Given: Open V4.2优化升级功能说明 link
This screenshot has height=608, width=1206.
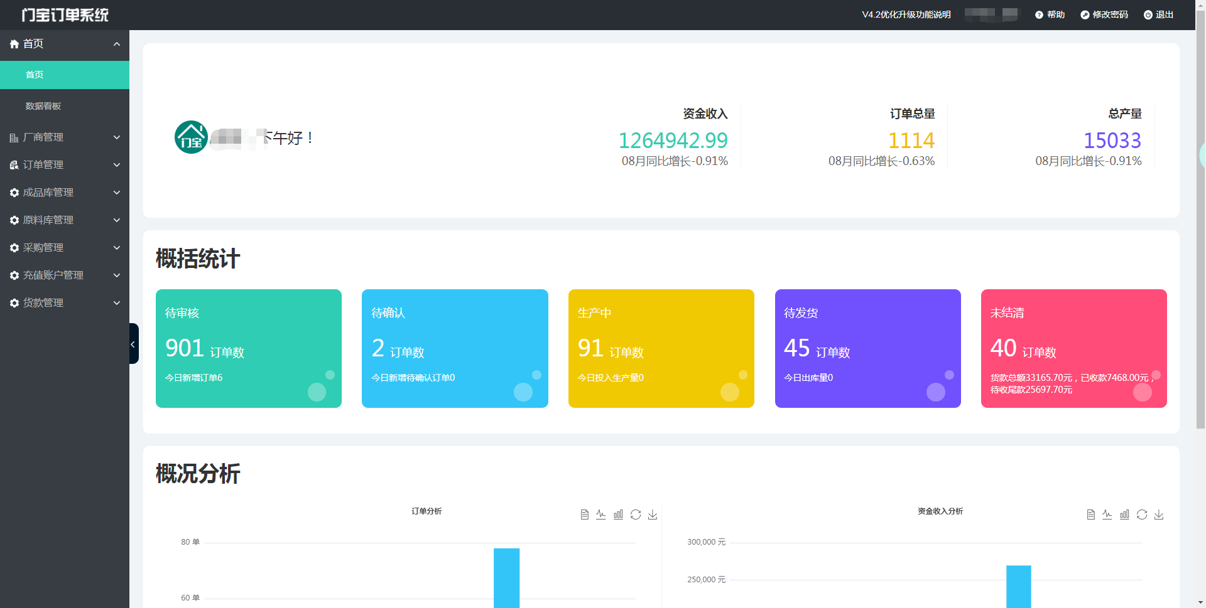Looking at the screenshot, I should 906,15.
